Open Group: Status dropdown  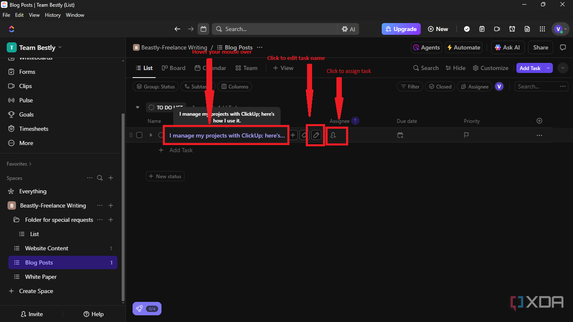tap(156, 86)
